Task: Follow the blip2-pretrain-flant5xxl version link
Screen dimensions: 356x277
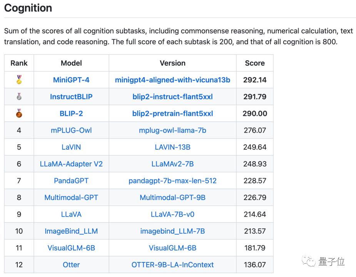Action: (x=172, y=113)
